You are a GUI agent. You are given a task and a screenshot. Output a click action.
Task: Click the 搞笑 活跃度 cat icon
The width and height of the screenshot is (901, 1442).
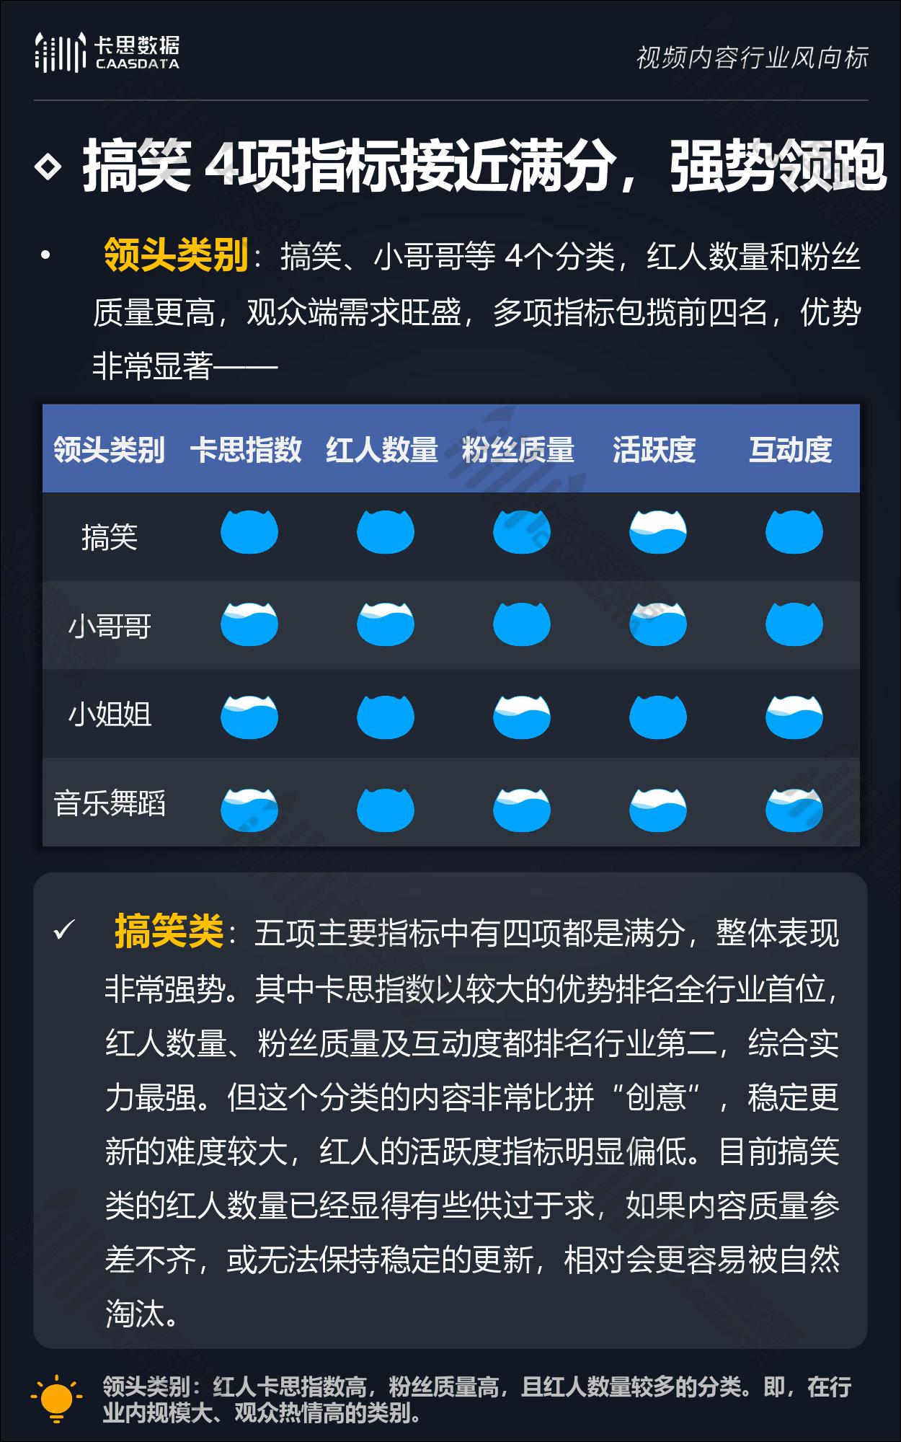(657, 532)
